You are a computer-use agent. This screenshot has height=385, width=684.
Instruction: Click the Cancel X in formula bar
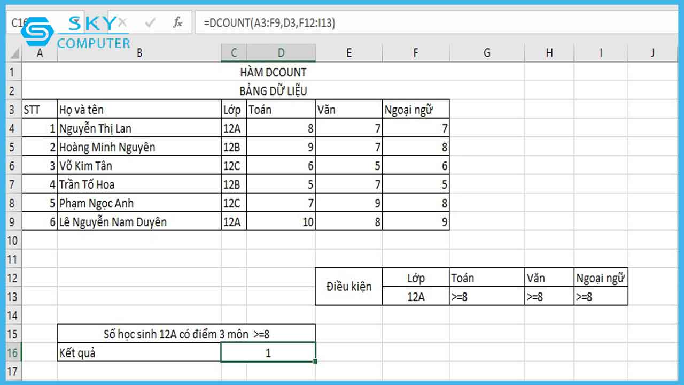[122, 22]
